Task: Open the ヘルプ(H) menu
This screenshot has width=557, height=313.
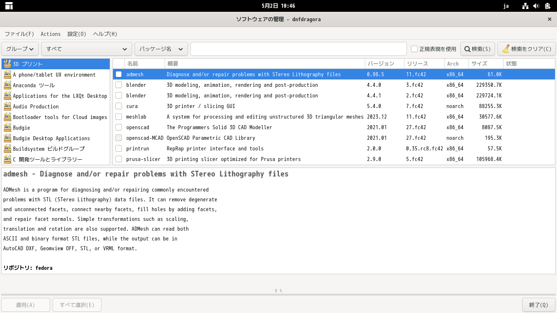Action: (x=105, y=34)
